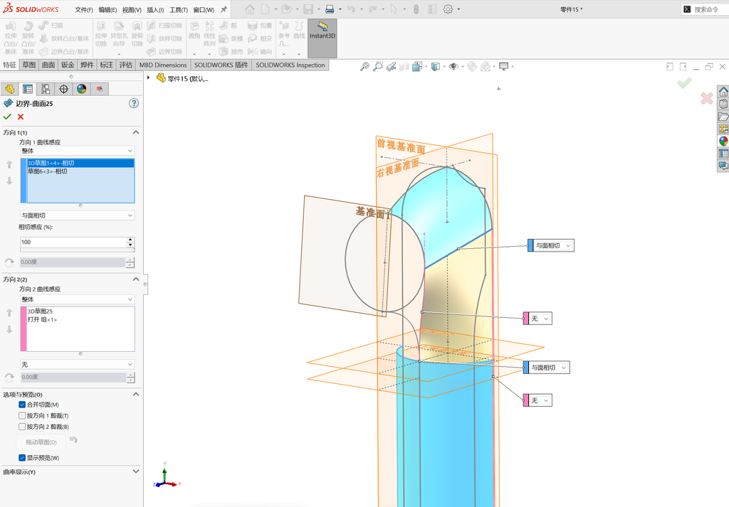The width and height of the screenshot is (729, 507).
Task: Open the FeatureManager design tree tab icon
Action: 10,89
